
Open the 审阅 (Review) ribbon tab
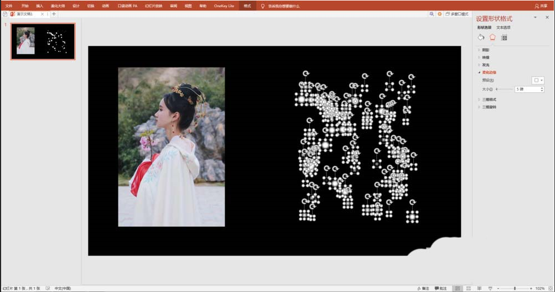173,6
